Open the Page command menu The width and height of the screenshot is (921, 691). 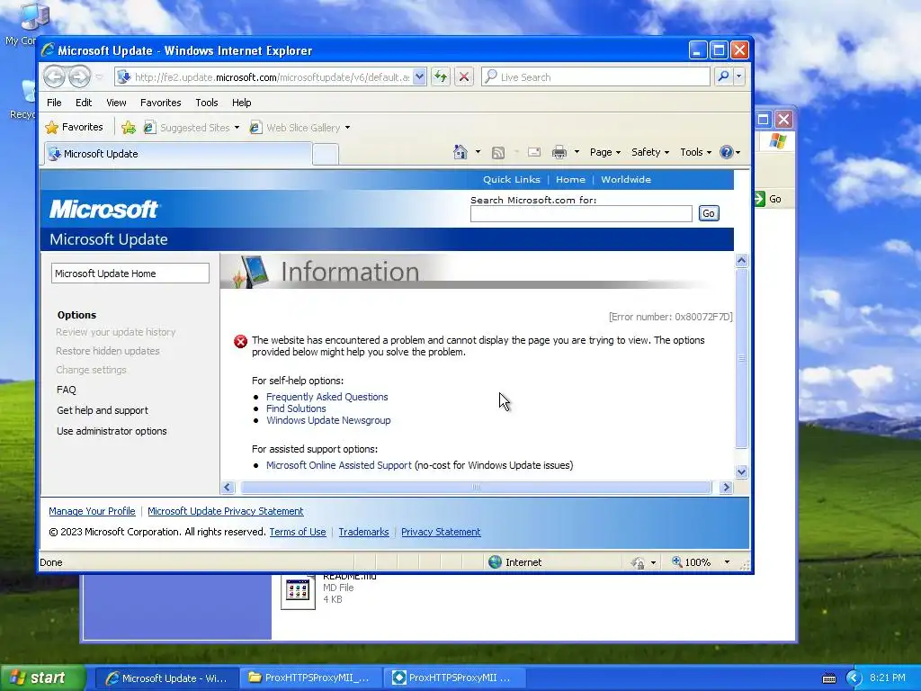[x=605, y=152]
